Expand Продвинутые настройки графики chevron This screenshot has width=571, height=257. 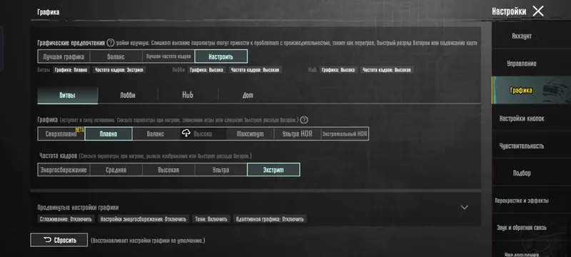pos(465,207)
